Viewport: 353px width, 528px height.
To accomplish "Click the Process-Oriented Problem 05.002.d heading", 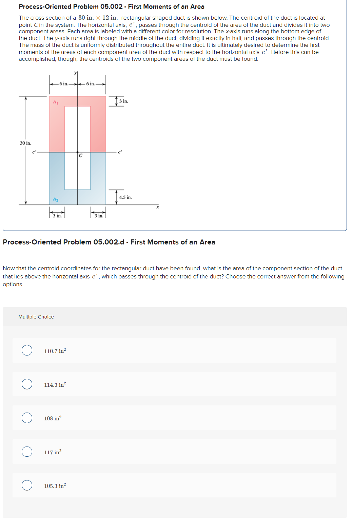I will coord(109,242).
